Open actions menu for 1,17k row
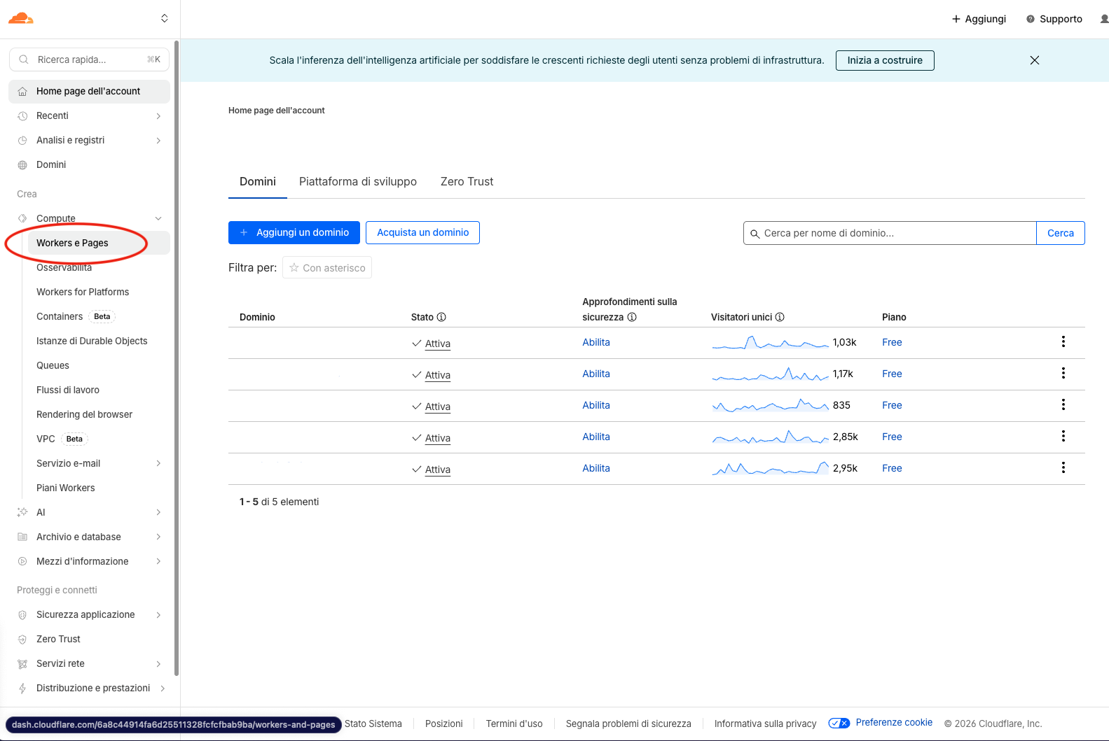 click(1063, 373)
